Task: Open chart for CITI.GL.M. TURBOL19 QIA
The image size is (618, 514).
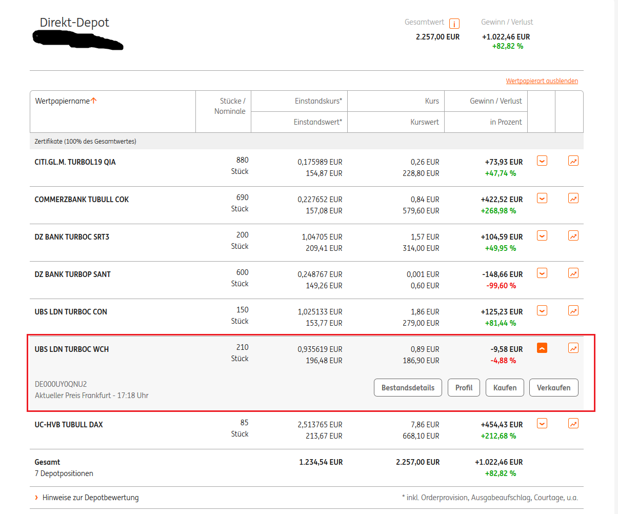Action: pos(573,161)
